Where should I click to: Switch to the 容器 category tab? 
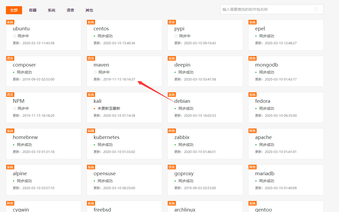pos(33,10)
